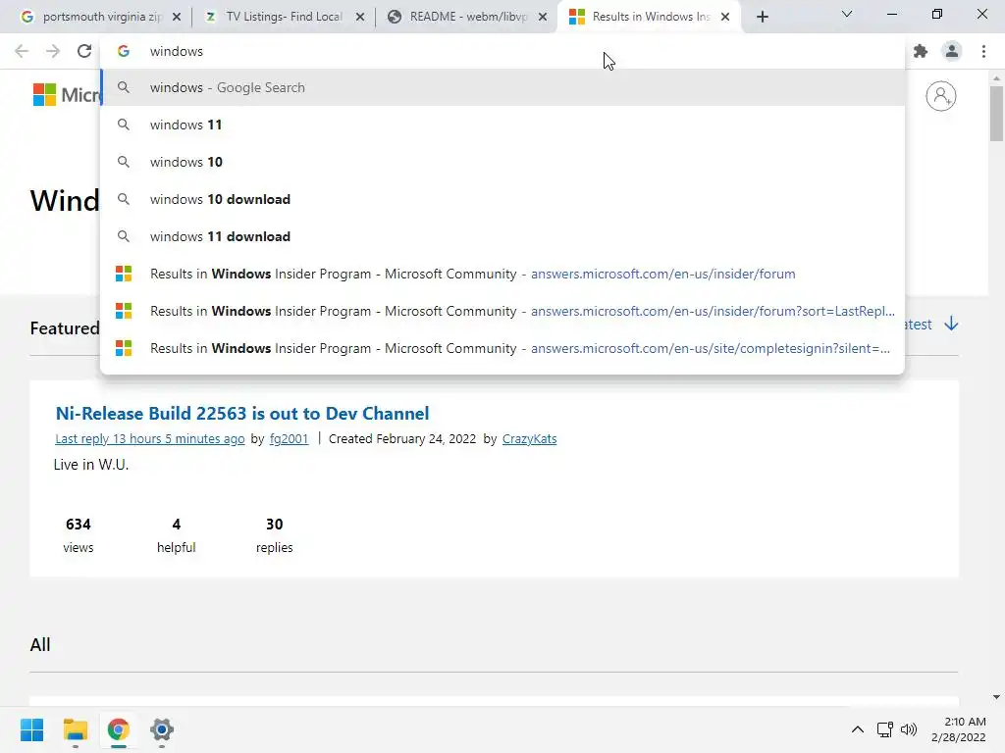This screenshot has width=1005, height=753.
Task: Click the 'All' section heading
Action: tap(39, 644)
